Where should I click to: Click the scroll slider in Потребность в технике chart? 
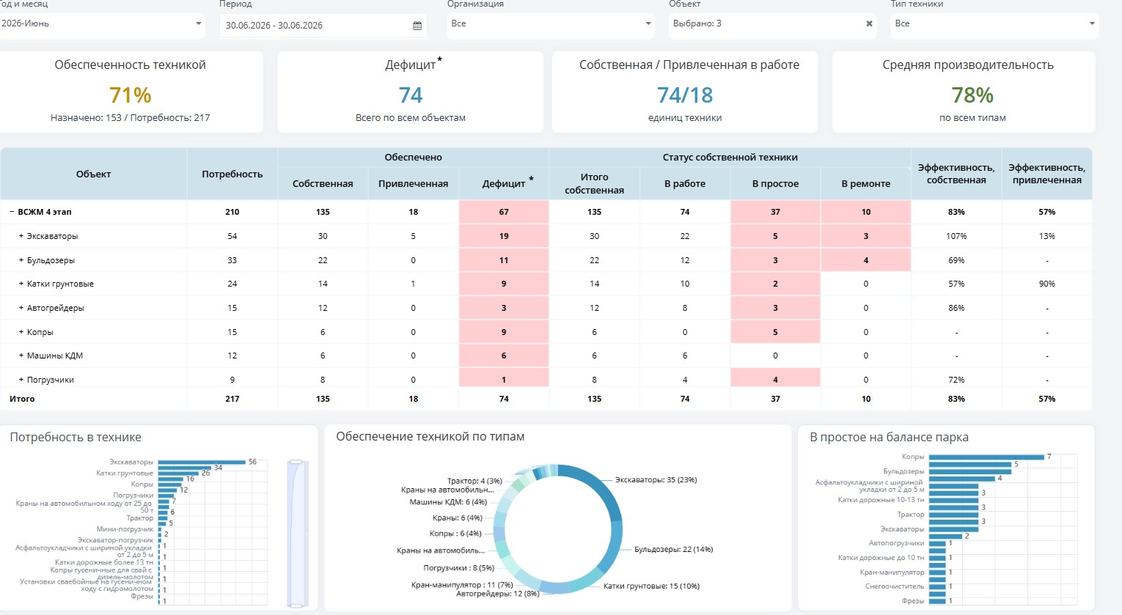click(297, 534)
